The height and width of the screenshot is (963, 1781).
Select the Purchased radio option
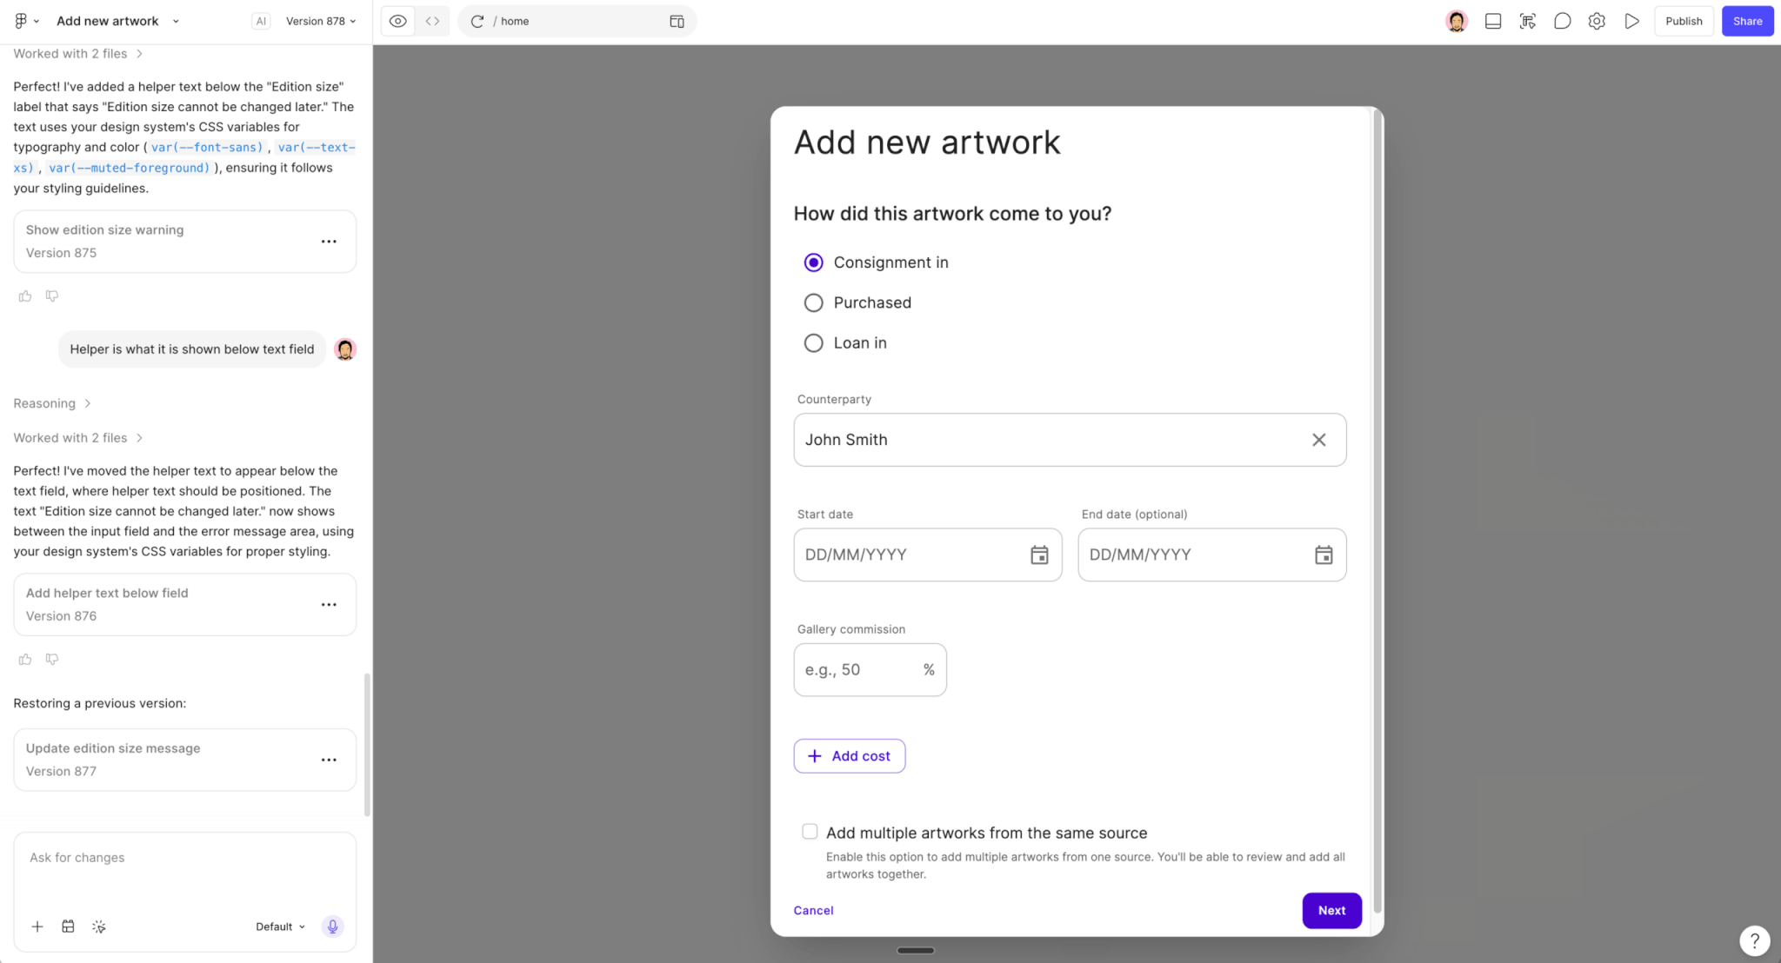click(813, 302)
